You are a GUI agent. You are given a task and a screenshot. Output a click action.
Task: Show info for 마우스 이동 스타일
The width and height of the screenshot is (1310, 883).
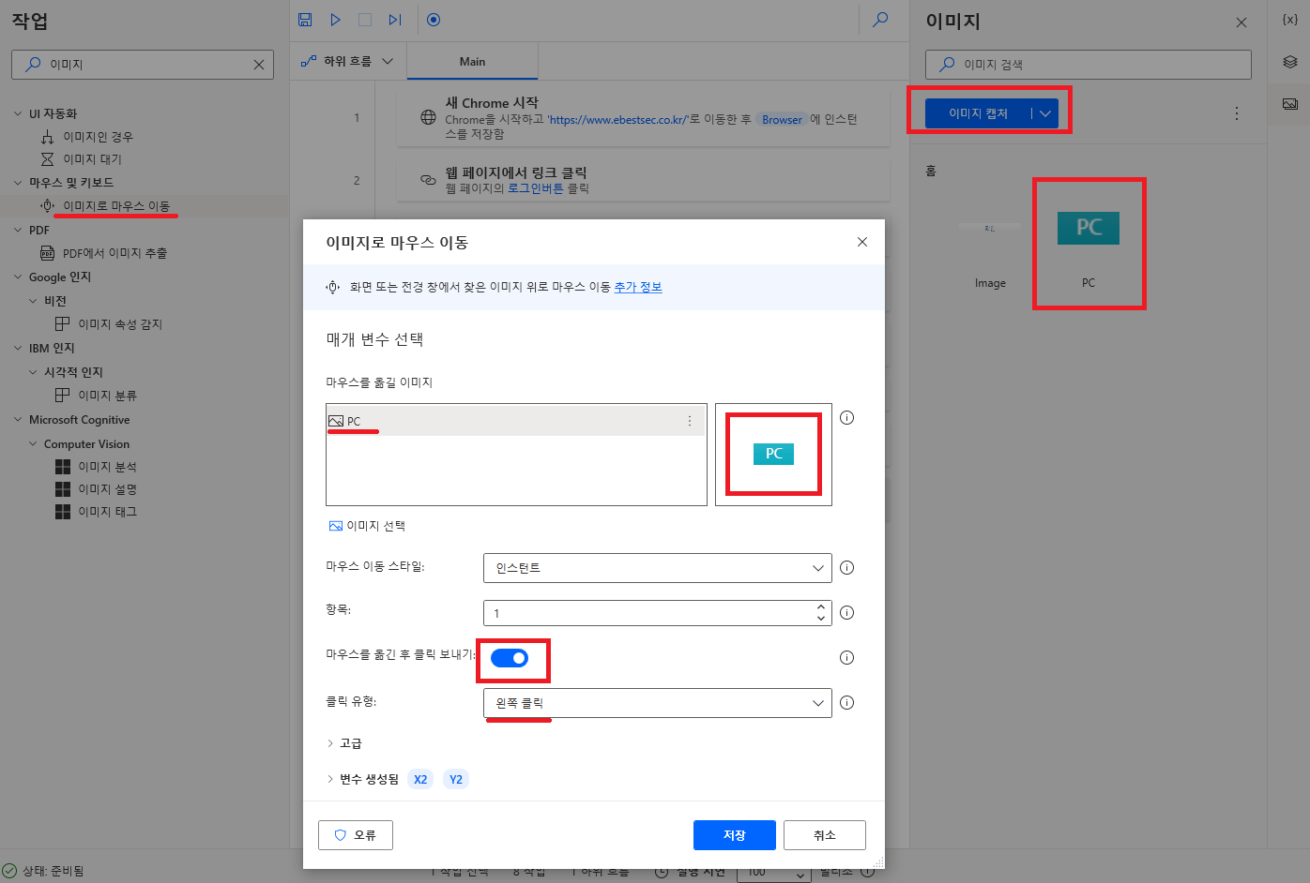846,567
